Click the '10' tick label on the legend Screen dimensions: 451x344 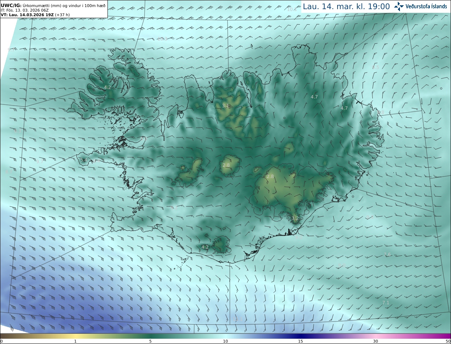pyautogui.click(x=225, y=341)
